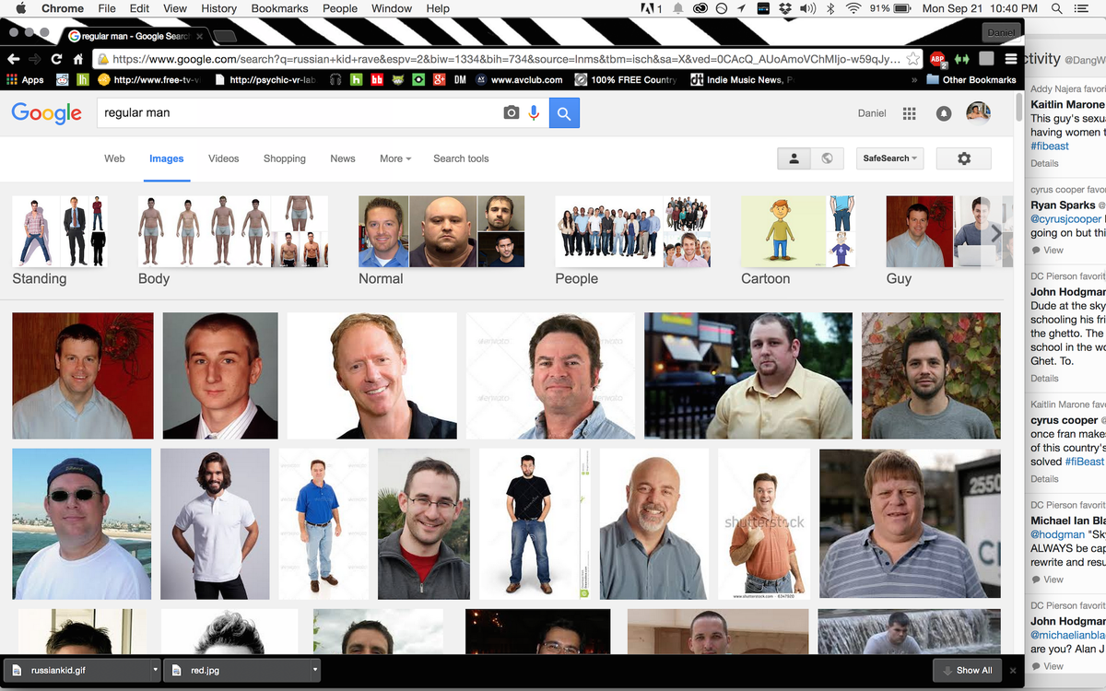Open the Chrome hamburger menu
This screenshot has width=1106, height=691.
(x=1011, y=59)
